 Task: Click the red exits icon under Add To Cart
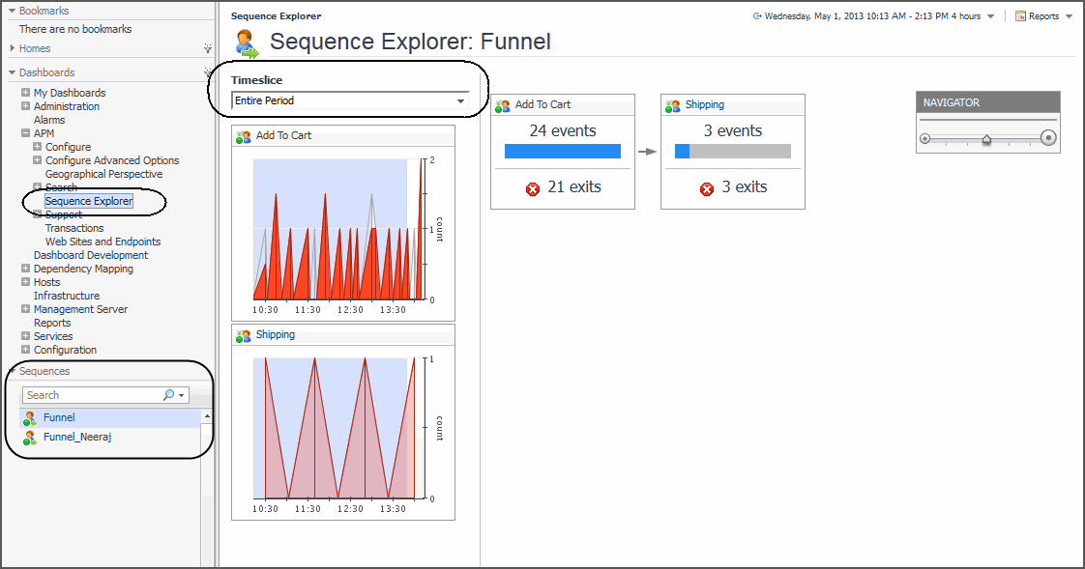[x=532, y=187]
